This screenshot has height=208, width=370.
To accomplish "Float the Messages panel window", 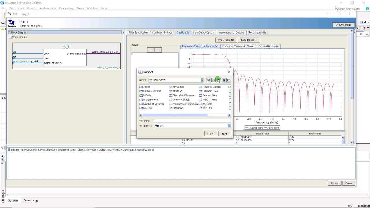I will point(3,156).
